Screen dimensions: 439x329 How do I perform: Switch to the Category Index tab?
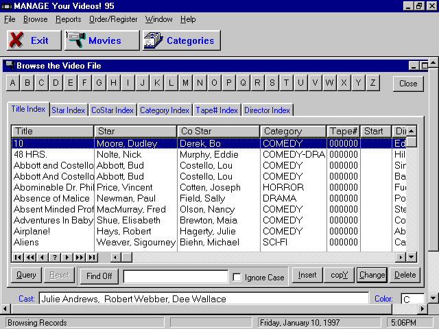click(x=165, y=110)
